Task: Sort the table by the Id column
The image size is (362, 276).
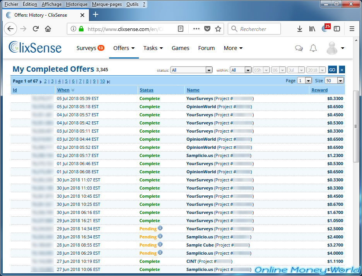Action: (x=15, y=90)
